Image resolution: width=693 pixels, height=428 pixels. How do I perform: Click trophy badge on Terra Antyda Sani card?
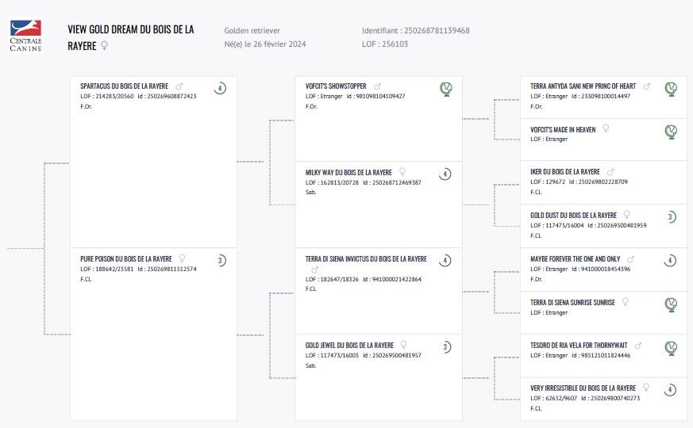[x=671, y=88]
